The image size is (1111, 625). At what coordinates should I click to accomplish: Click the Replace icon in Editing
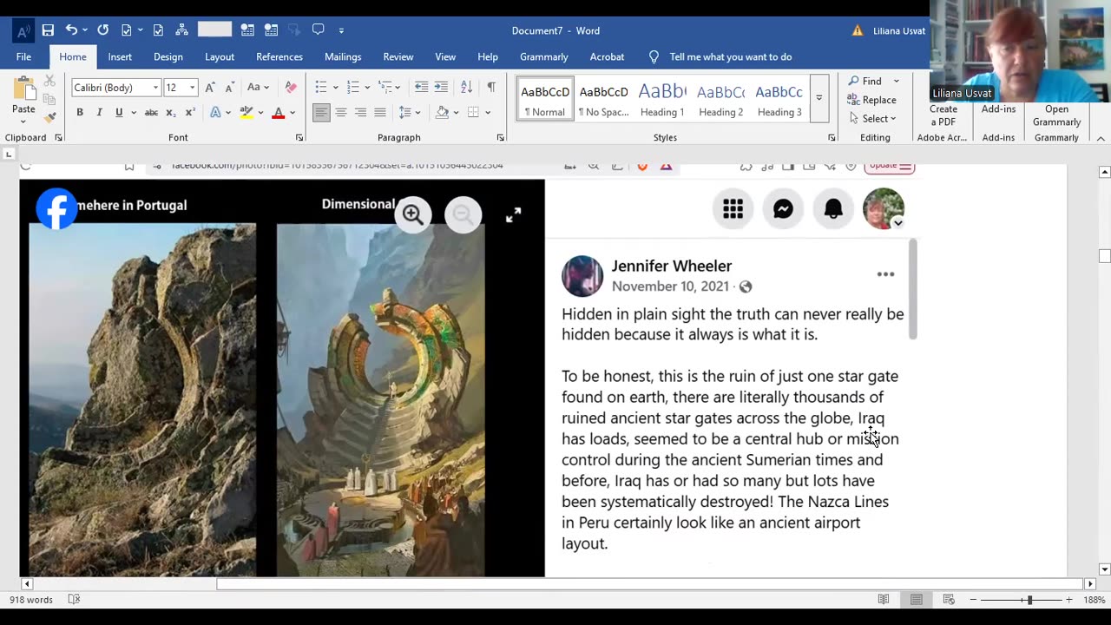(x=853, y=100)
